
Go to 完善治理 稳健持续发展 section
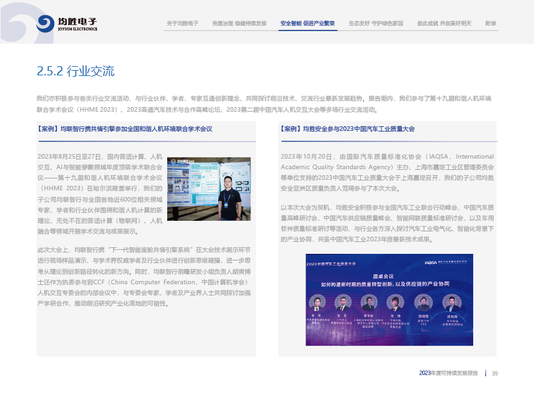tap(239, 23)
